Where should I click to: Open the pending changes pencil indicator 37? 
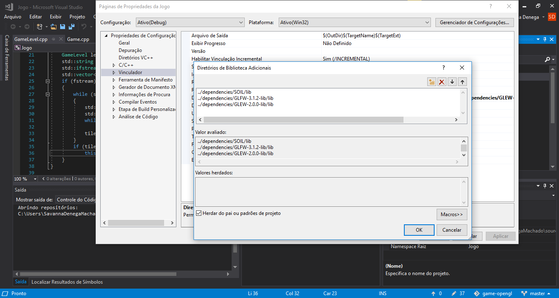458,293
